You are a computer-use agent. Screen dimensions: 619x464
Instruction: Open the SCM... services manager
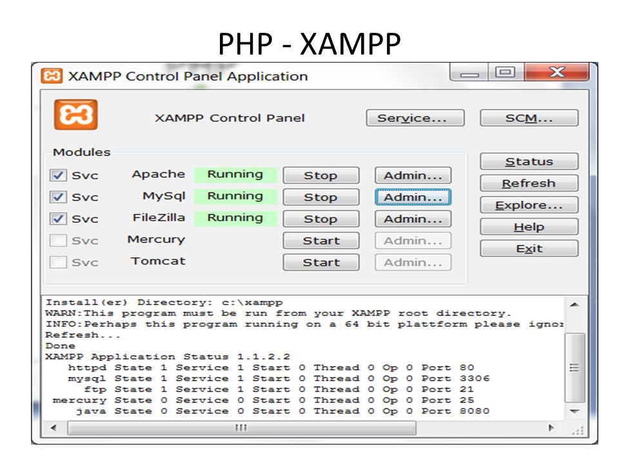tap(529, 118)
